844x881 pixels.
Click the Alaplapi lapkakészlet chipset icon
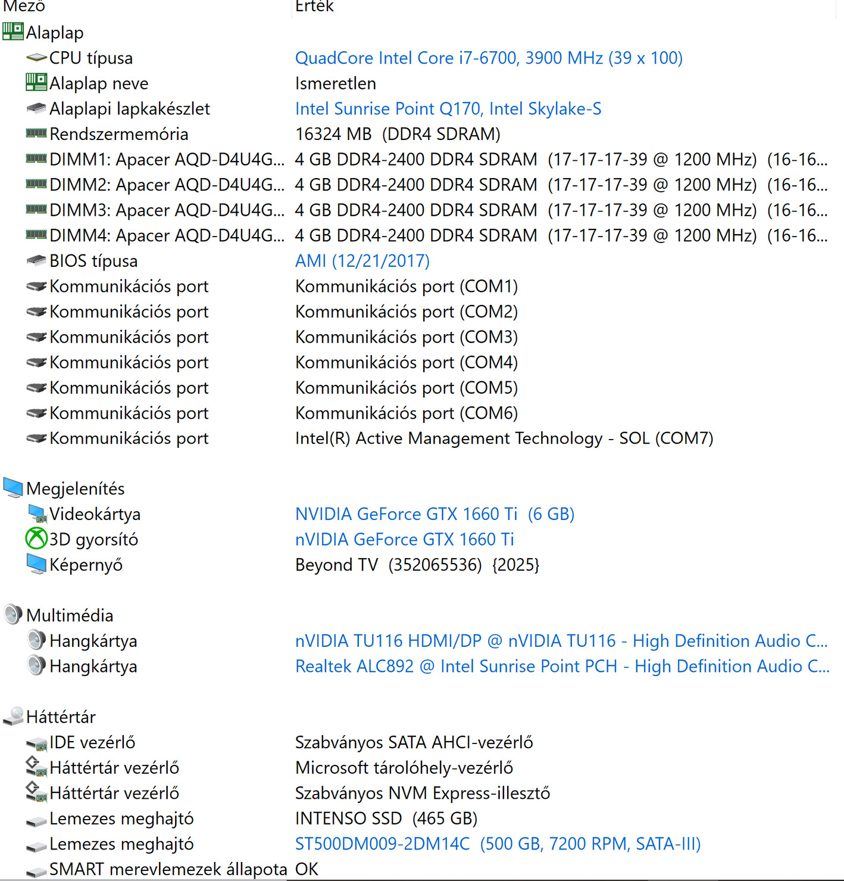click(36, 108)
